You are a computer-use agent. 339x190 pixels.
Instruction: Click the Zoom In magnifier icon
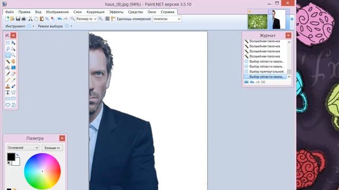(101, 19)
